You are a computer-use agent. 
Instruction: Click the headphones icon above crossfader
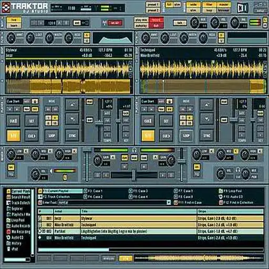click(x=134, y=150)
